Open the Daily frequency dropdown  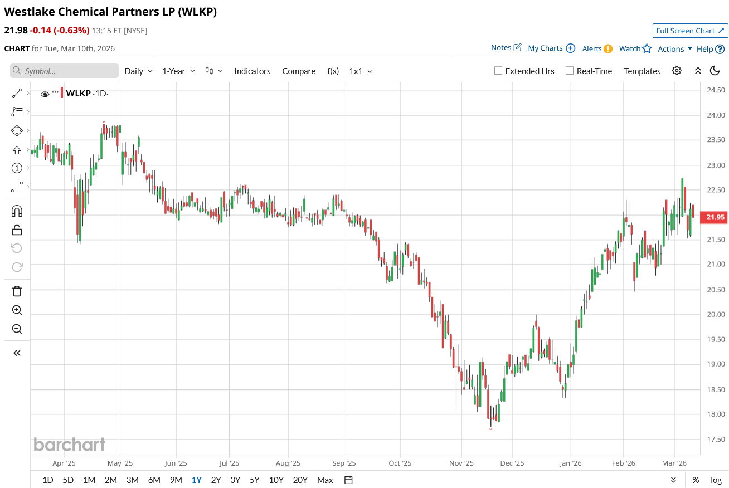pyautogui.click(x=138, y=71)
